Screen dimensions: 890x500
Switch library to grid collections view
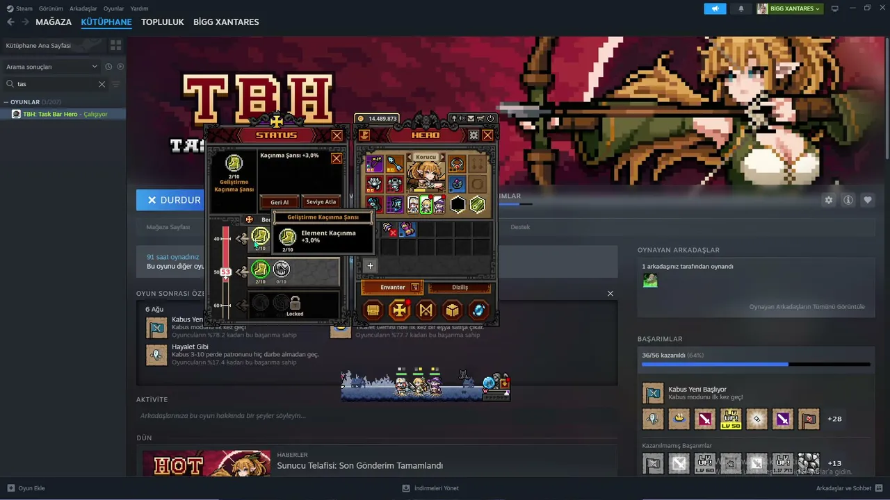point(115,45)
